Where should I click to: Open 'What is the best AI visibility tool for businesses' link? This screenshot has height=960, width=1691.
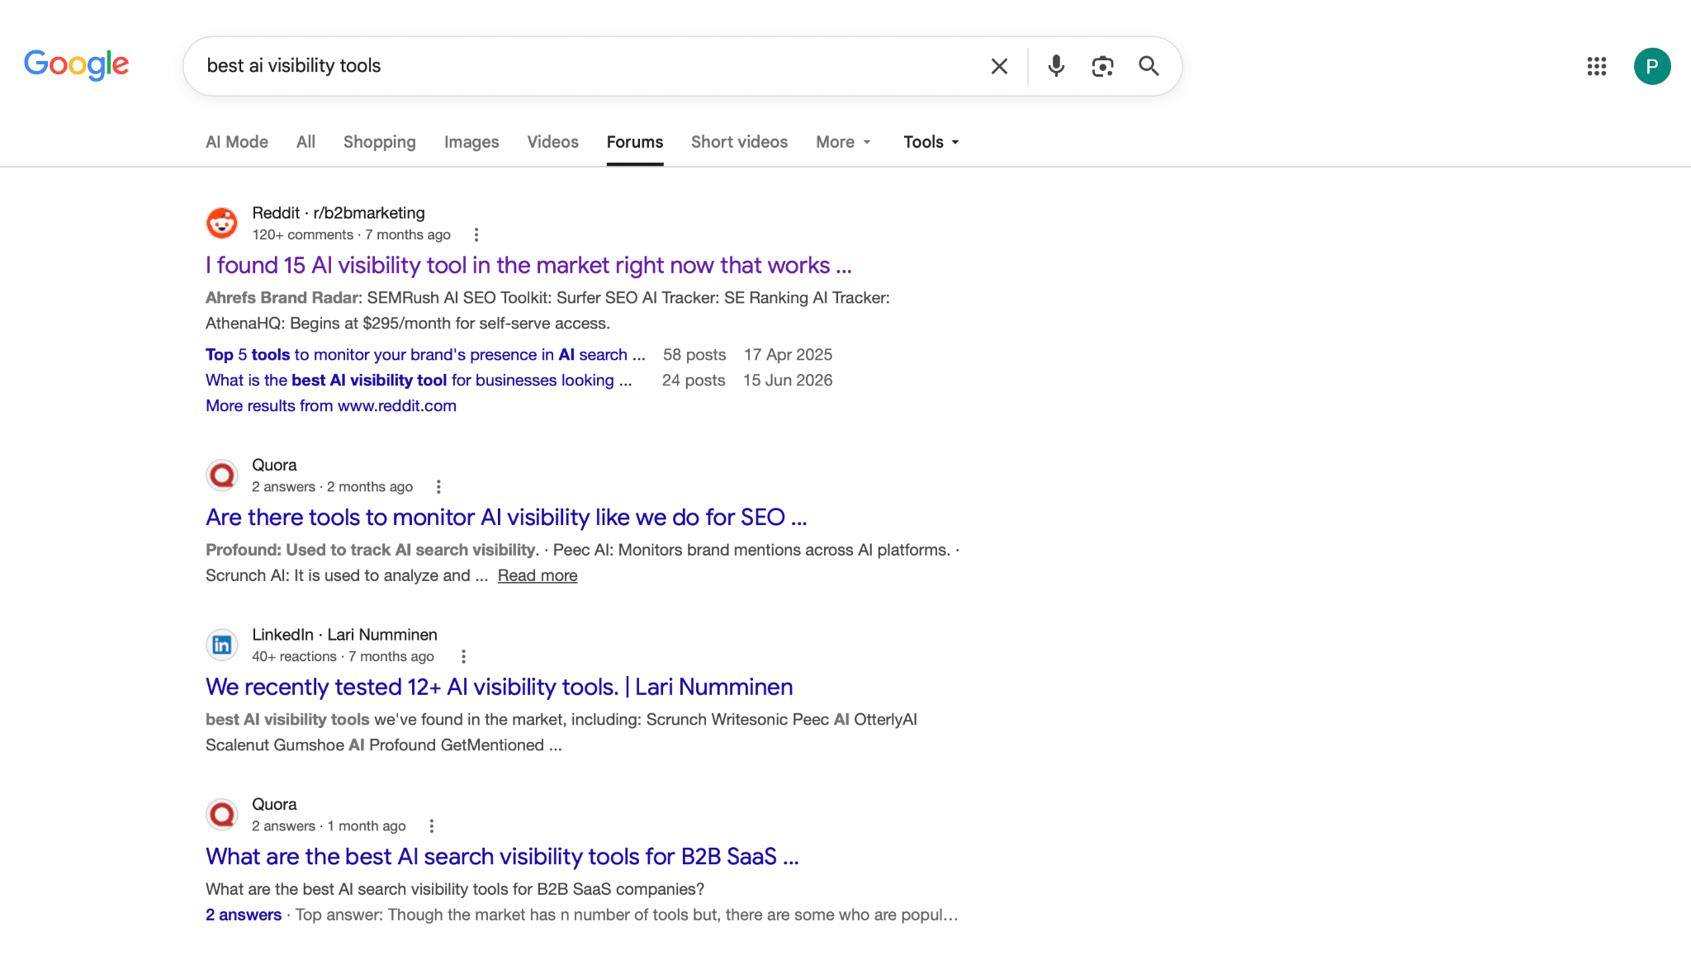click(x=419, y=380)
